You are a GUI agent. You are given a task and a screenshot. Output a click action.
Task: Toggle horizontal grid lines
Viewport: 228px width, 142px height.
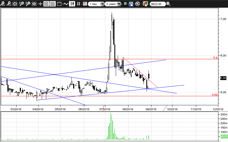[x=46, y=4]
